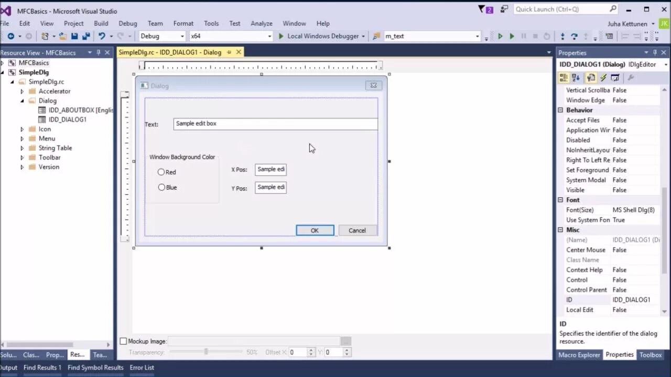The height and width of the screenshot is (377, 671).
Task: Click the notifications flag icon
Action: click(x=483, y=9)
